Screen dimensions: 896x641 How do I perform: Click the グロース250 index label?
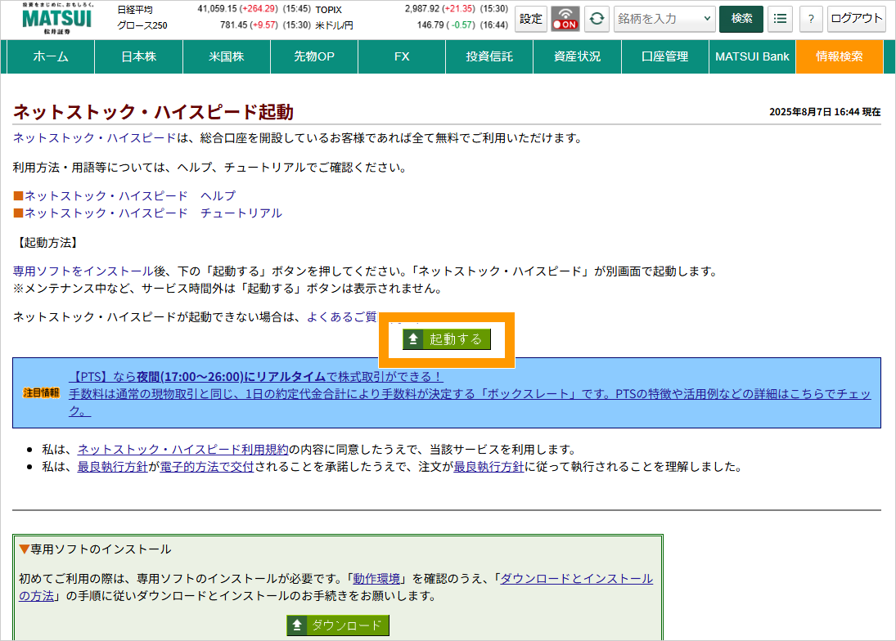[142, 25]
